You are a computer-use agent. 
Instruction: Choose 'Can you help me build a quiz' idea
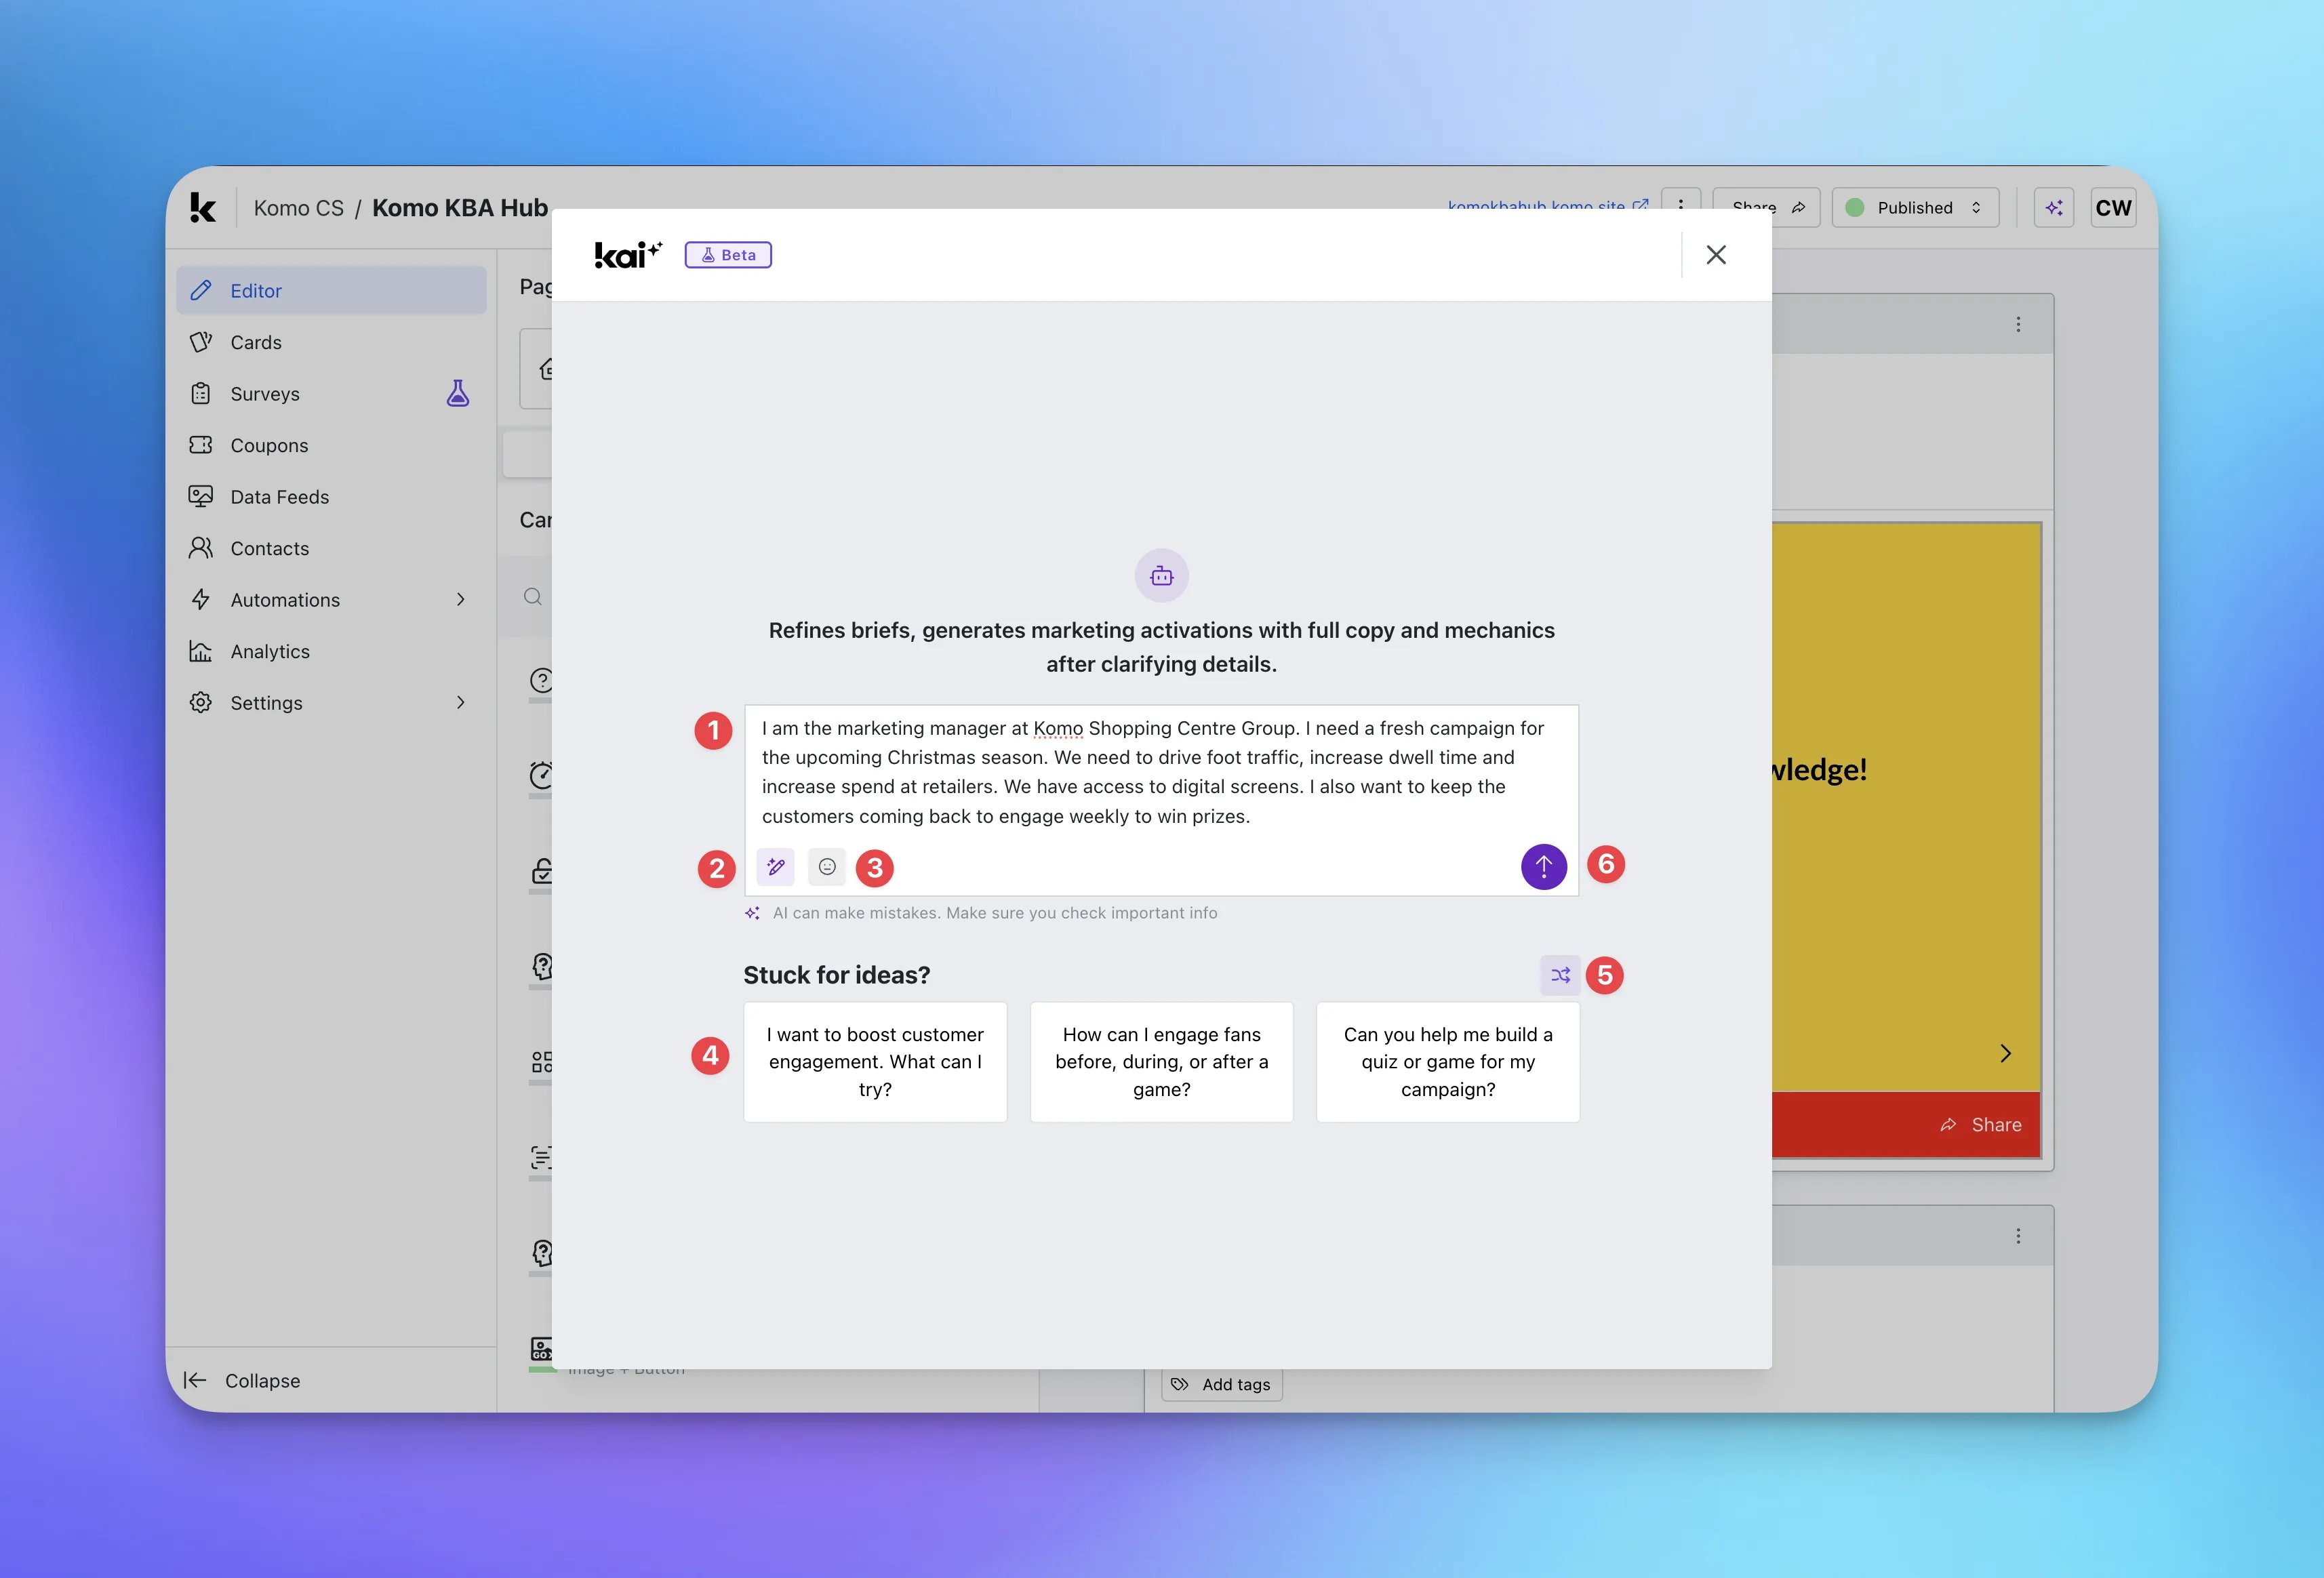(x=1447, y=1062)
